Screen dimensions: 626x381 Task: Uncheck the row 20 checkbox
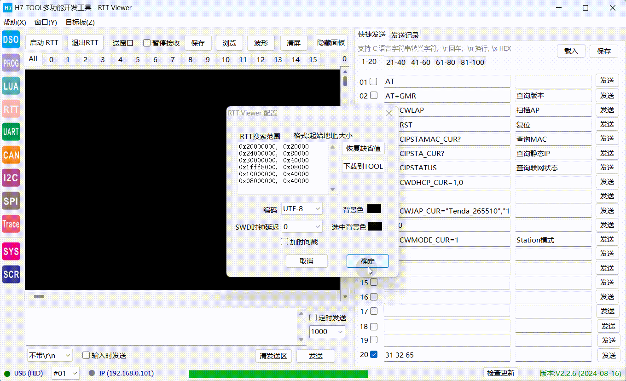coord(374,355)
